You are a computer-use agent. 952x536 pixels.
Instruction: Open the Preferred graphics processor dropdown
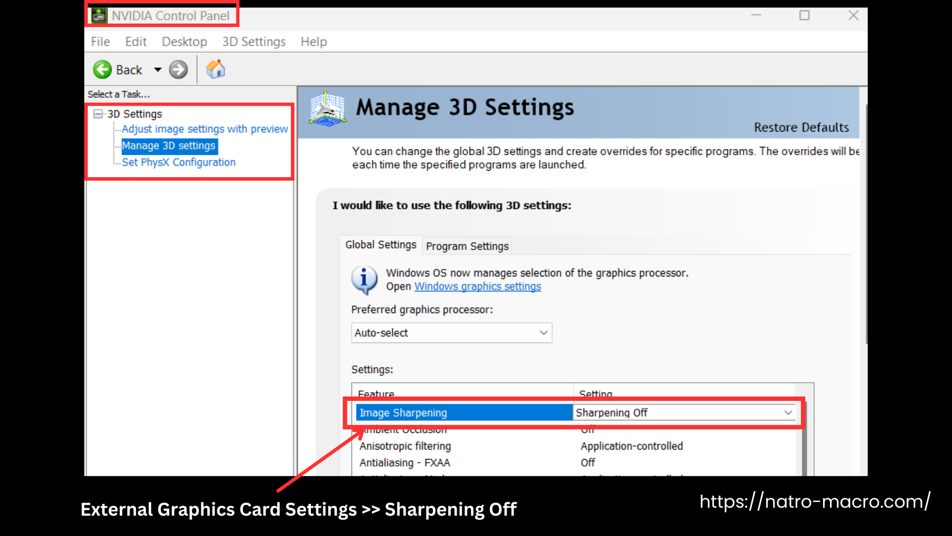tap(543, 333)
